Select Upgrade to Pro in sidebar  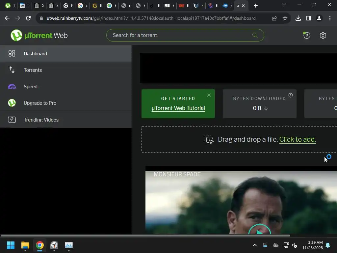[x=65, y=103]
